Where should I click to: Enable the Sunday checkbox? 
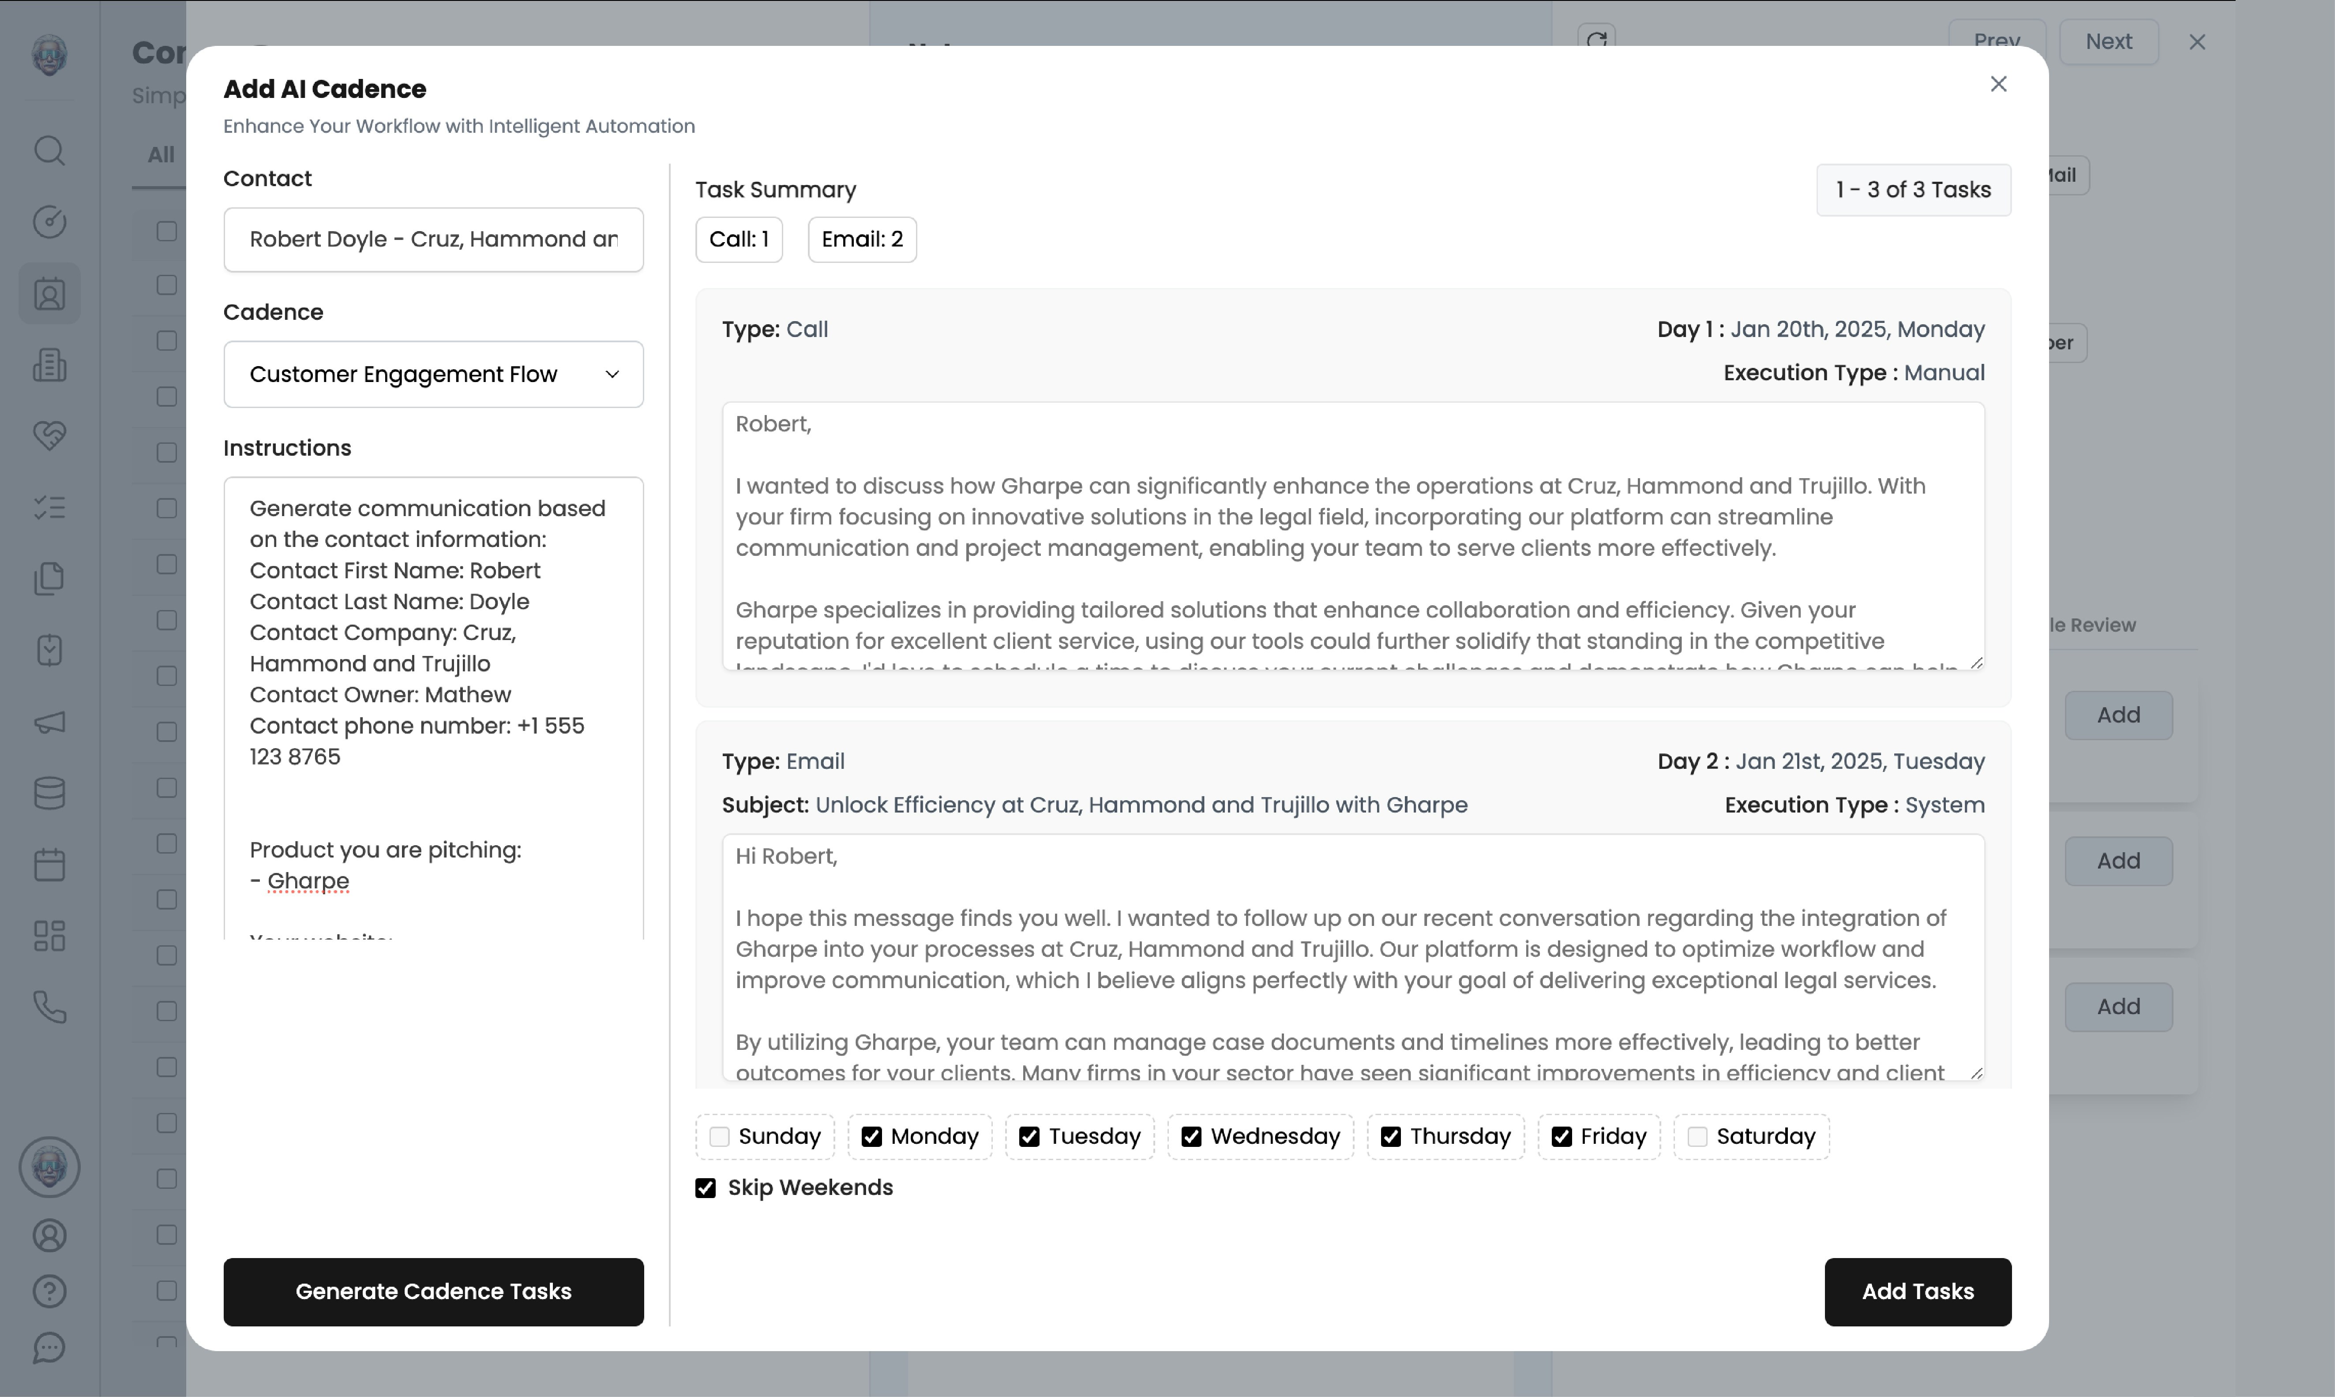click(x=719, y=1137)
